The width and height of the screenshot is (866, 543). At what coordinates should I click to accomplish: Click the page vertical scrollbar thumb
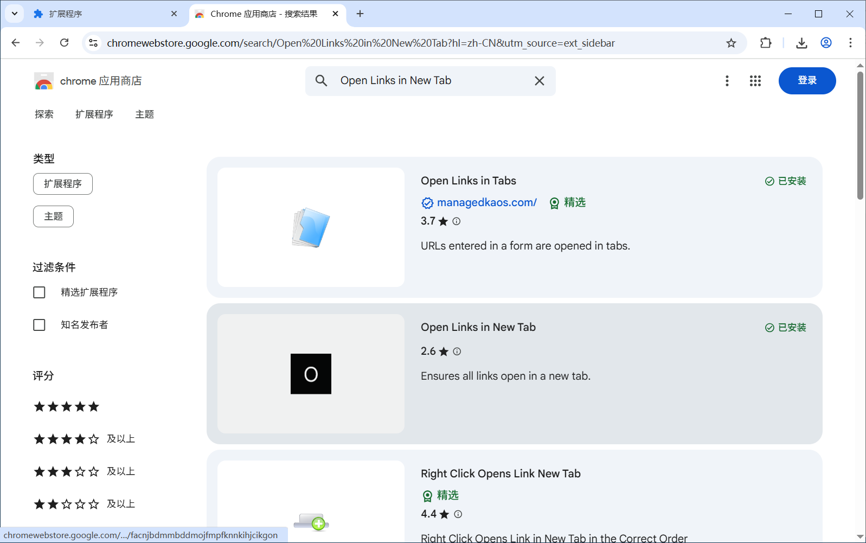tap(860, 136)
